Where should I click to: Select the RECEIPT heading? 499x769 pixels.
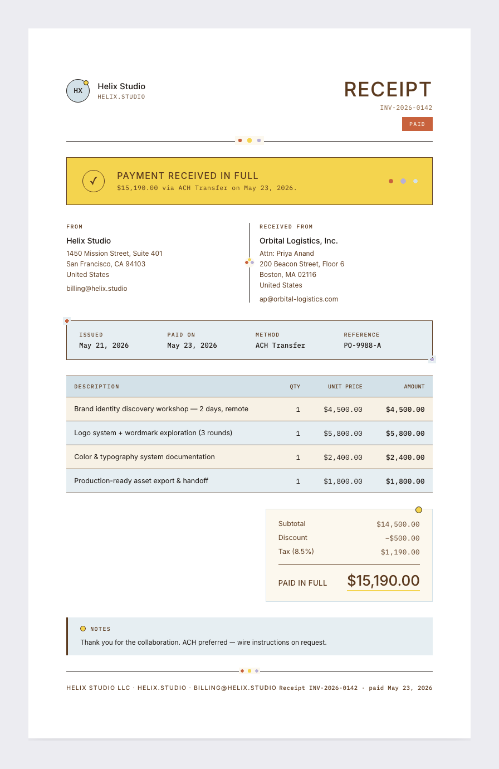coord(388,90)
